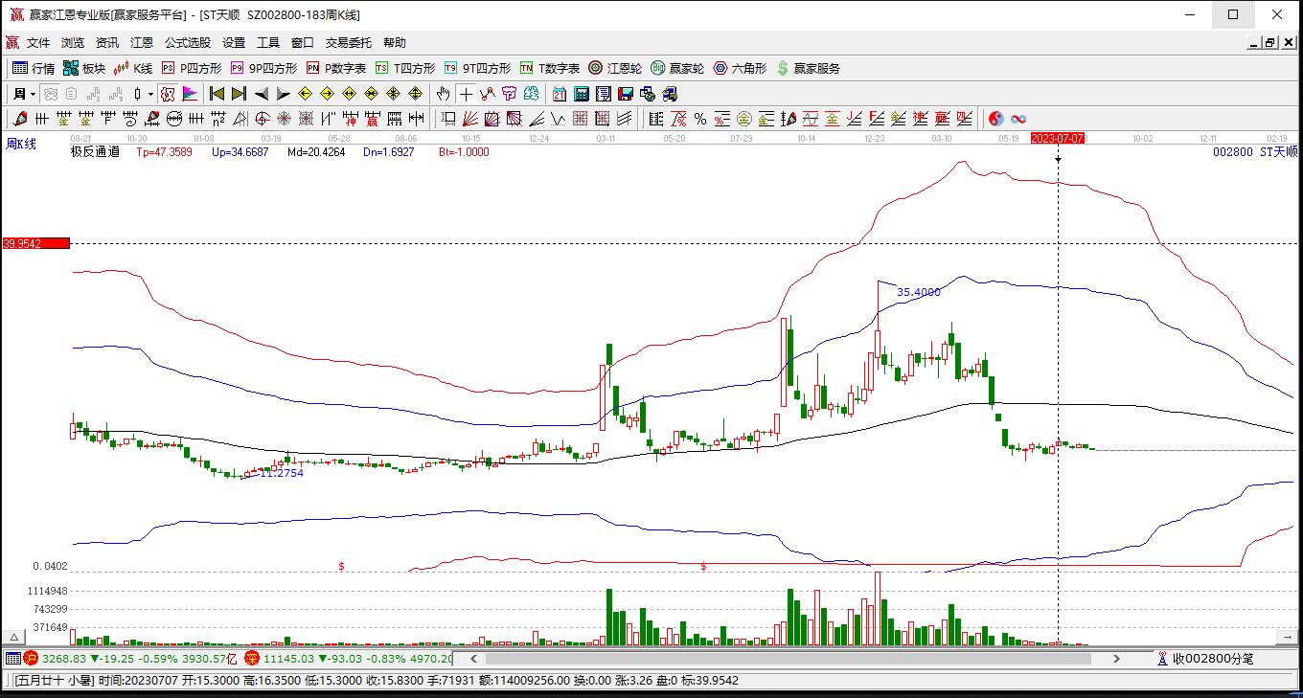Open the calculator icon
1303x698 pixels.
click(582, 94)
